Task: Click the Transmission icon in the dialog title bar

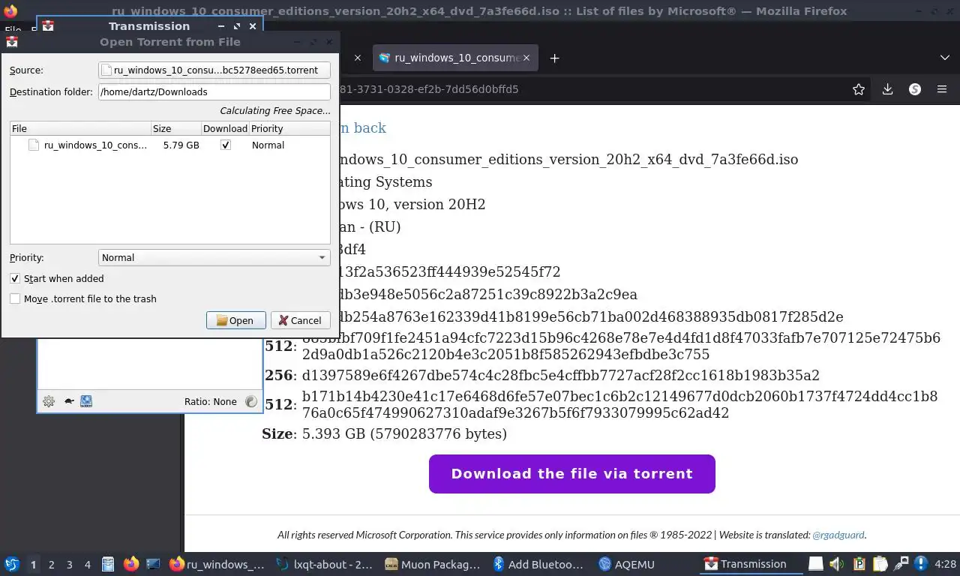Action: [x=12, y=42]
